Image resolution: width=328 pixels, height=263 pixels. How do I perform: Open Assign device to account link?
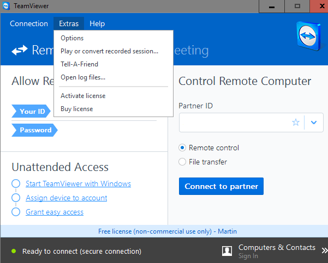[x=67, y=198]
